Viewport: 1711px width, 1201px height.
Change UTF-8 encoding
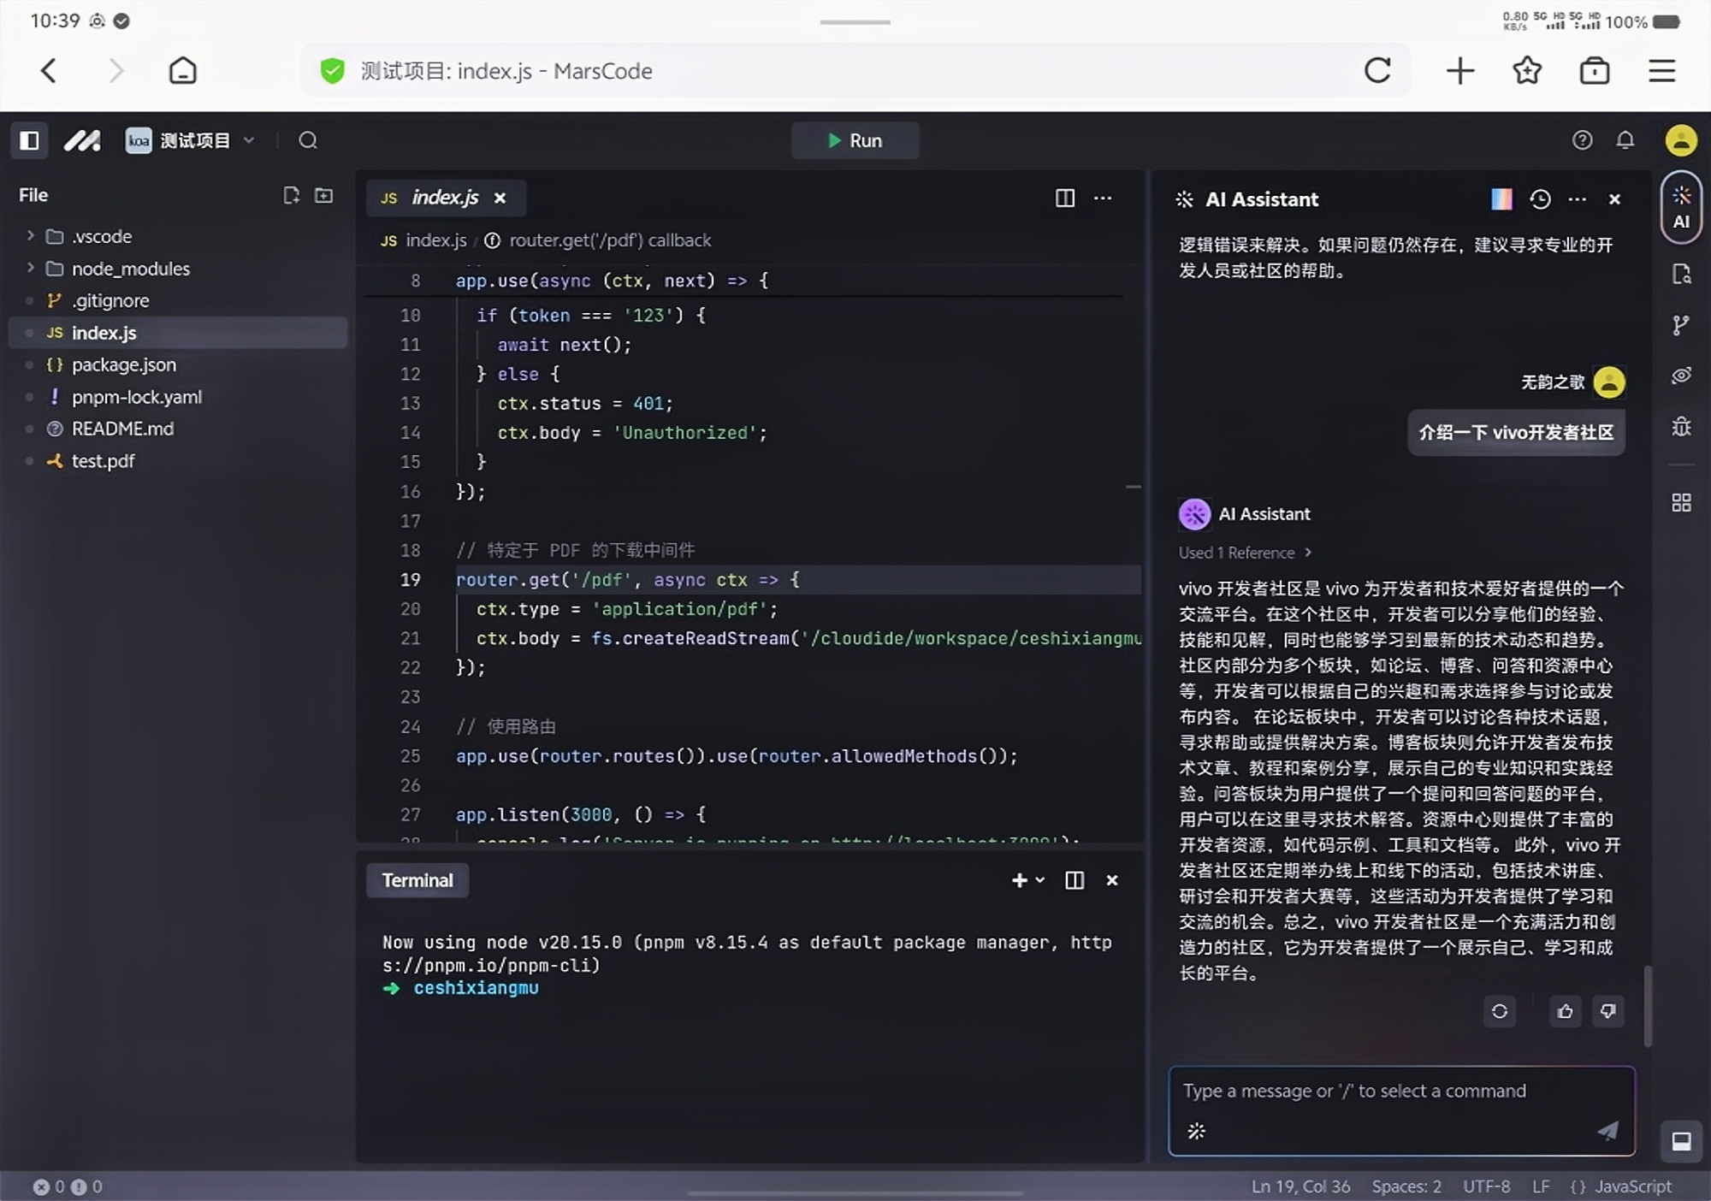(x=1486, y=1186)
